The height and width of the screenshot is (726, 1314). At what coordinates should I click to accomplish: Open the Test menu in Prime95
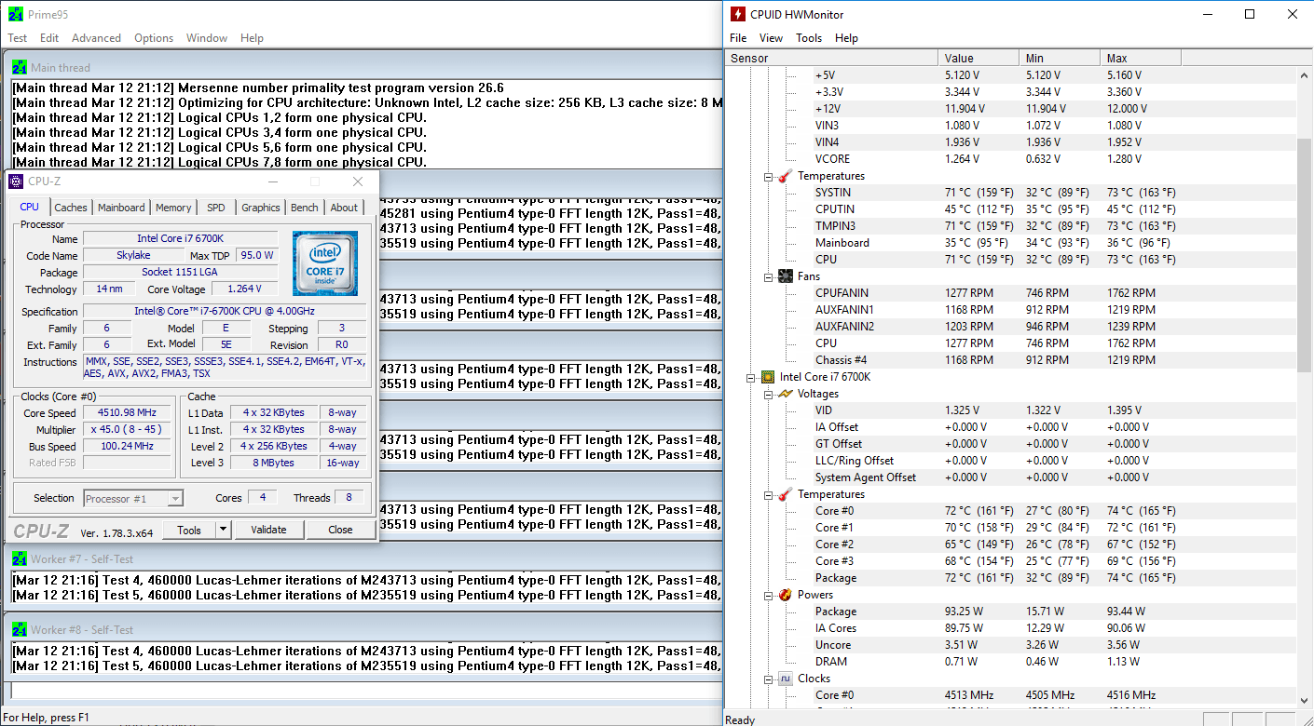(18, 38)
